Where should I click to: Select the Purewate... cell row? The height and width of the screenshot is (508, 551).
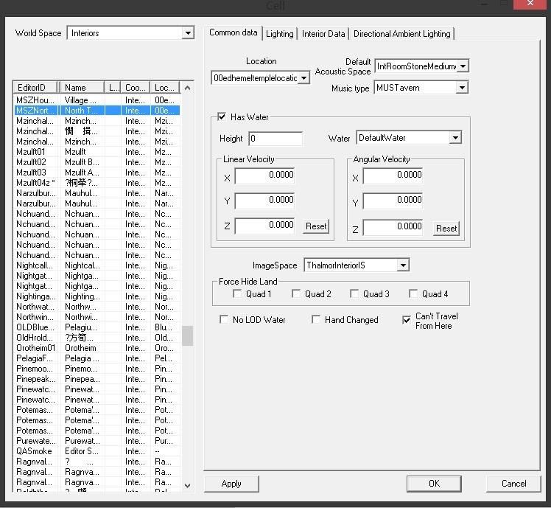tap(97, 441)
